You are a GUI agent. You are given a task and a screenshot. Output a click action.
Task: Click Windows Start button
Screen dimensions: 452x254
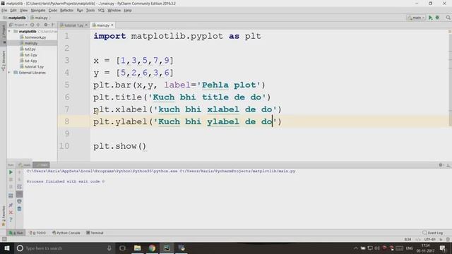click(7, 248)
